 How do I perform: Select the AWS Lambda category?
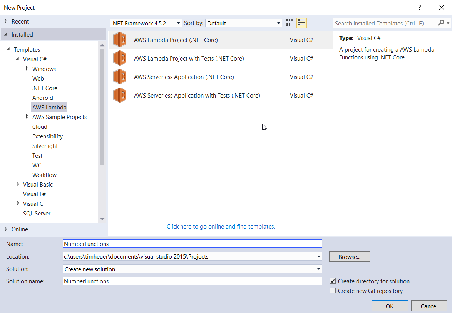49,107
